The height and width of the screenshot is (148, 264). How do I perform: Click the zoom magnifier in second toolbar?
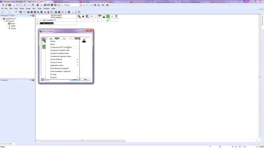coord(3,12)
